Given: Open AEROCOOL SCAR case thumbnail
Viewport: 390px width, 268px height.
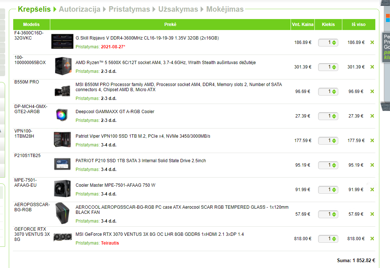Looking at the screenshot, I should [x=62, y=213].
